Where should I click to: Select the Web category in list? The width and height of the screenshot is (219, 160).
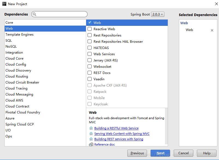pos(45,28)
